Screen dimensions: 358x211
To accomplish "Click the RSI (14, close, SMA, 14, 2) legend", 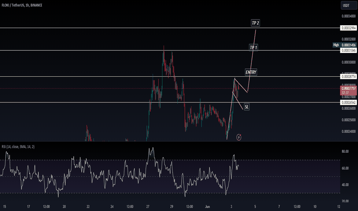I will tap(18, 147).
